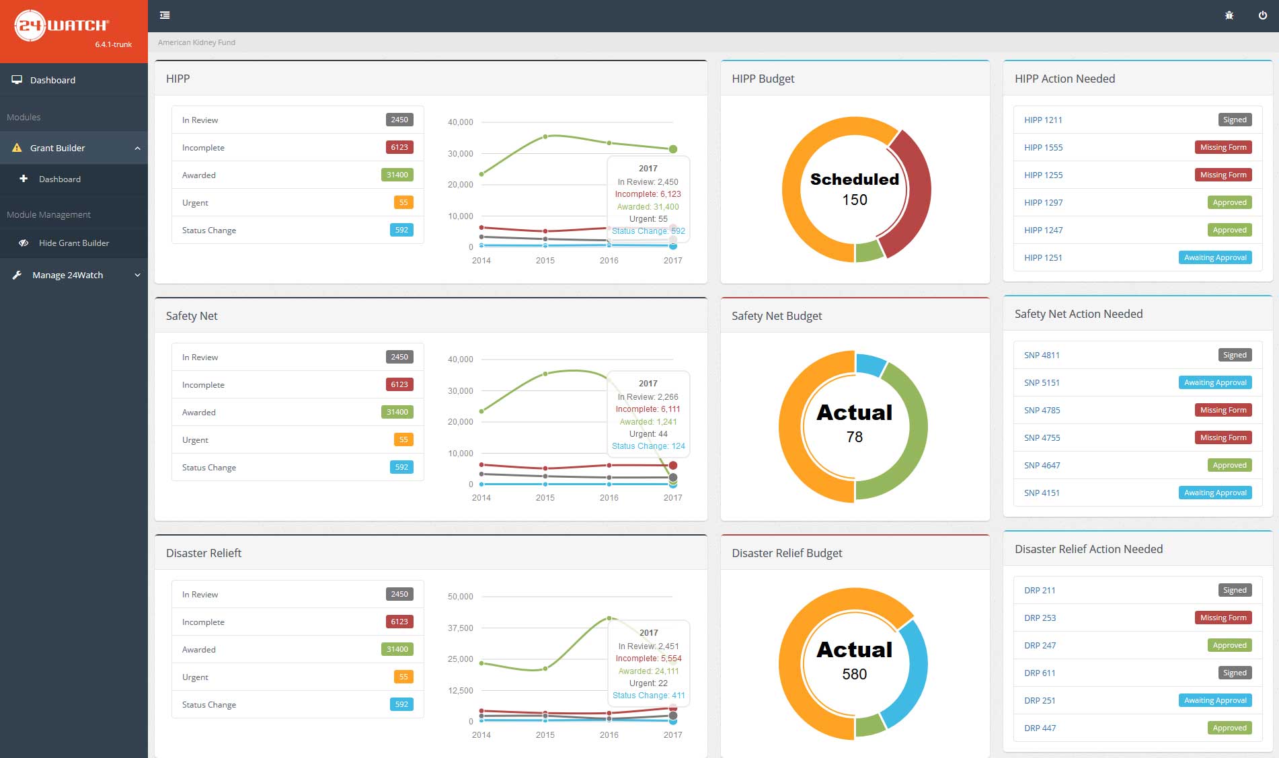Toggle Hide Grant Builder eye icon
Image resolution: width=1279 pixels, height=758 pixels.
point(24,243)
